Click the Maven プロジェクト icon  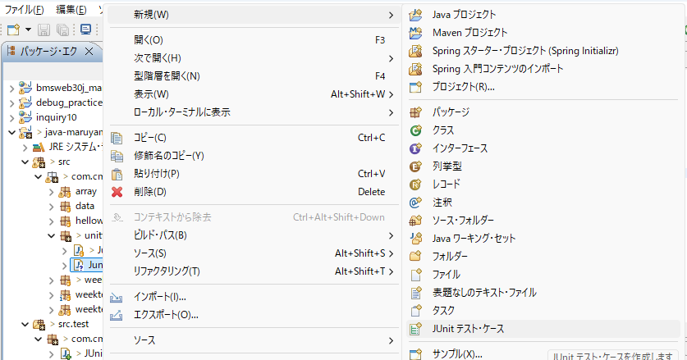[x=416, y=33]
